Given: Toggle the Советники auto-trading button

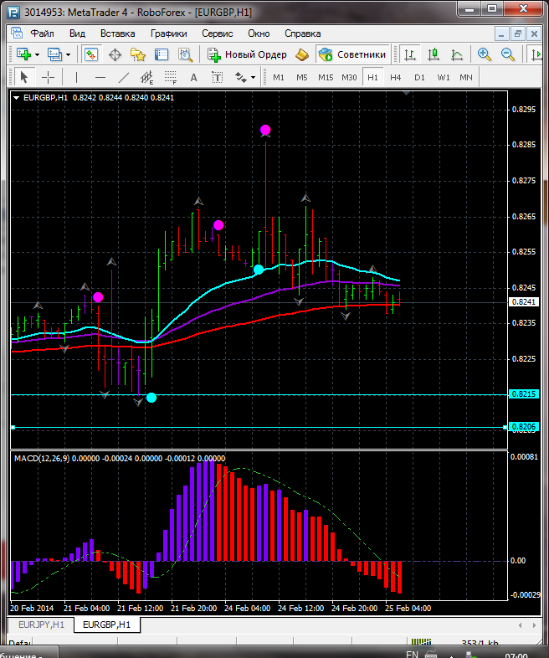Looking at the screenshot, I should [x=352, y=54].
